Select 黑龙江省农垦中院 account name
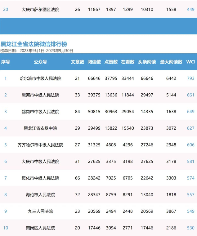197x236 pixels. point(40,128)
